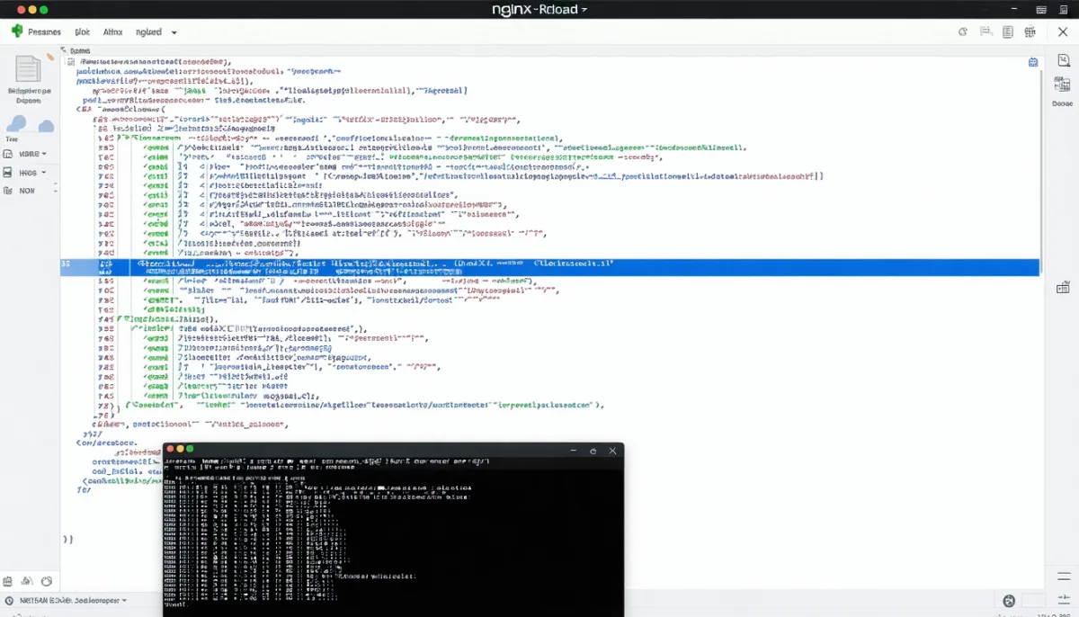Click the terminal's yellow traffic-light button

(x=180, y=449)
